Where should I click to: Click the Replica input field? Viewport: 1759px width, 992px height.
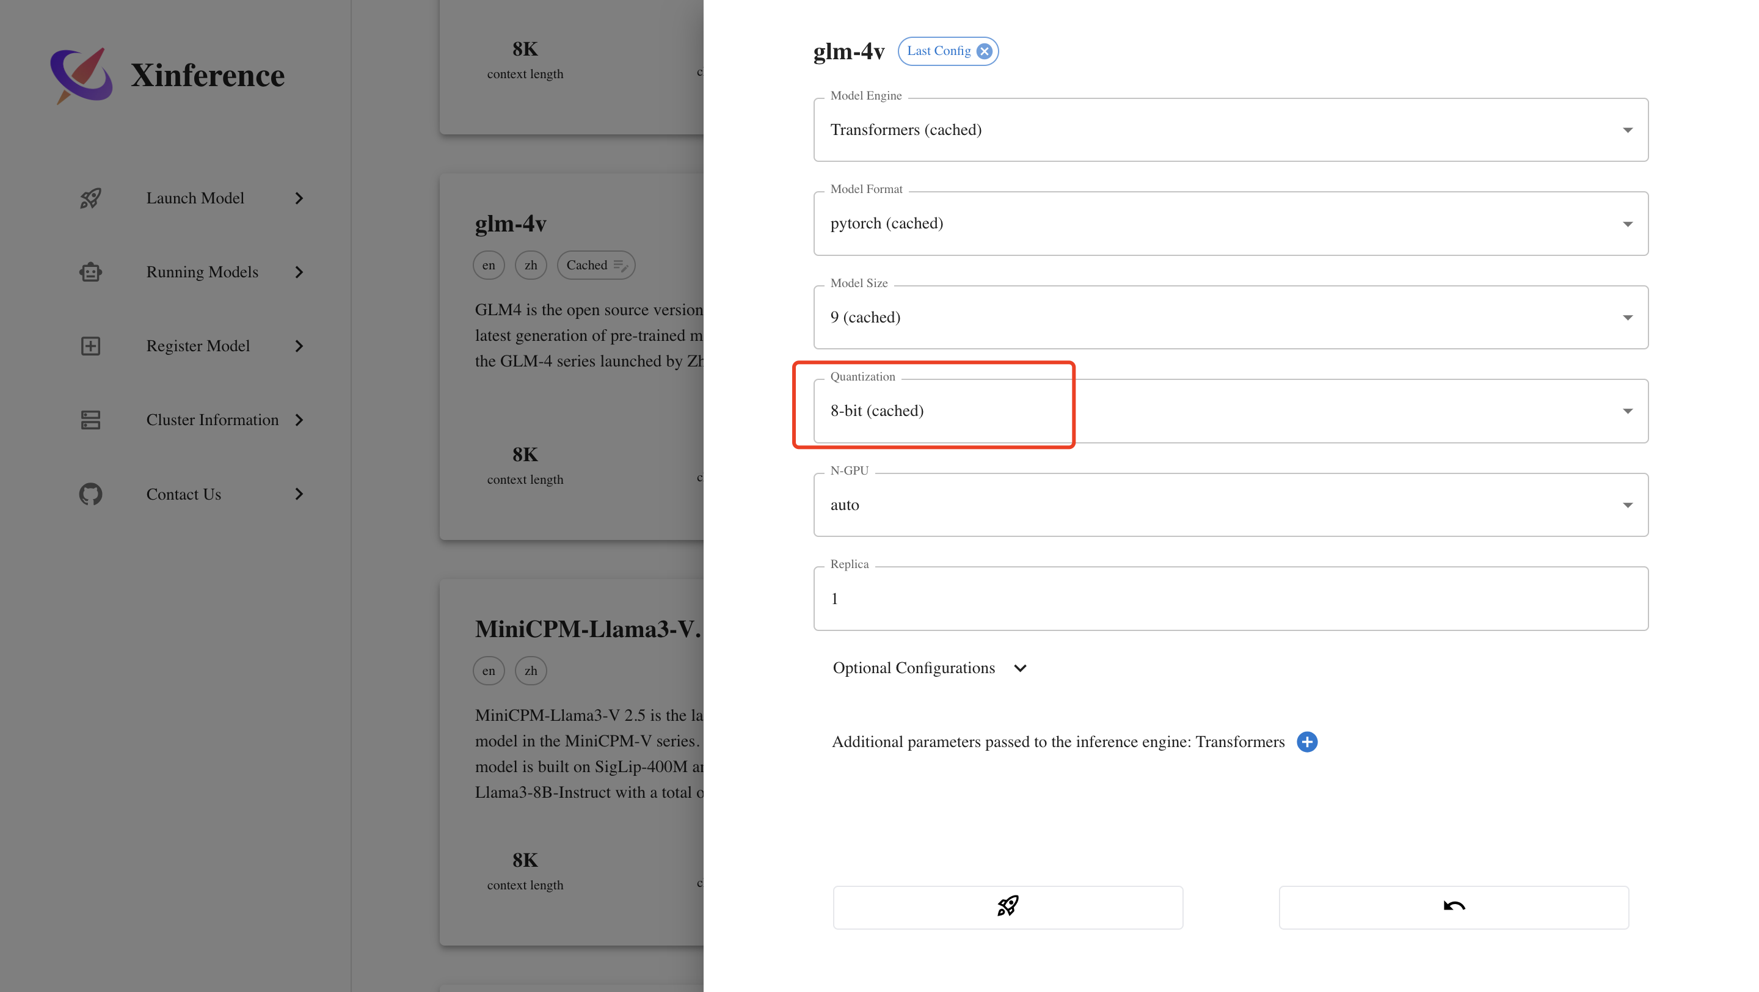(x=1231, y=599)
